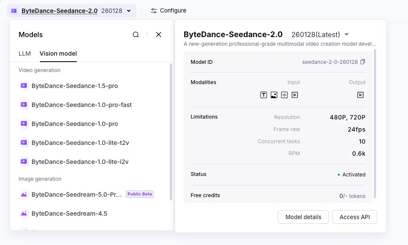Click the search magnifier in Models panel
Image resolution: width=408 pixels, height=245 pixels.
(136, 35)
